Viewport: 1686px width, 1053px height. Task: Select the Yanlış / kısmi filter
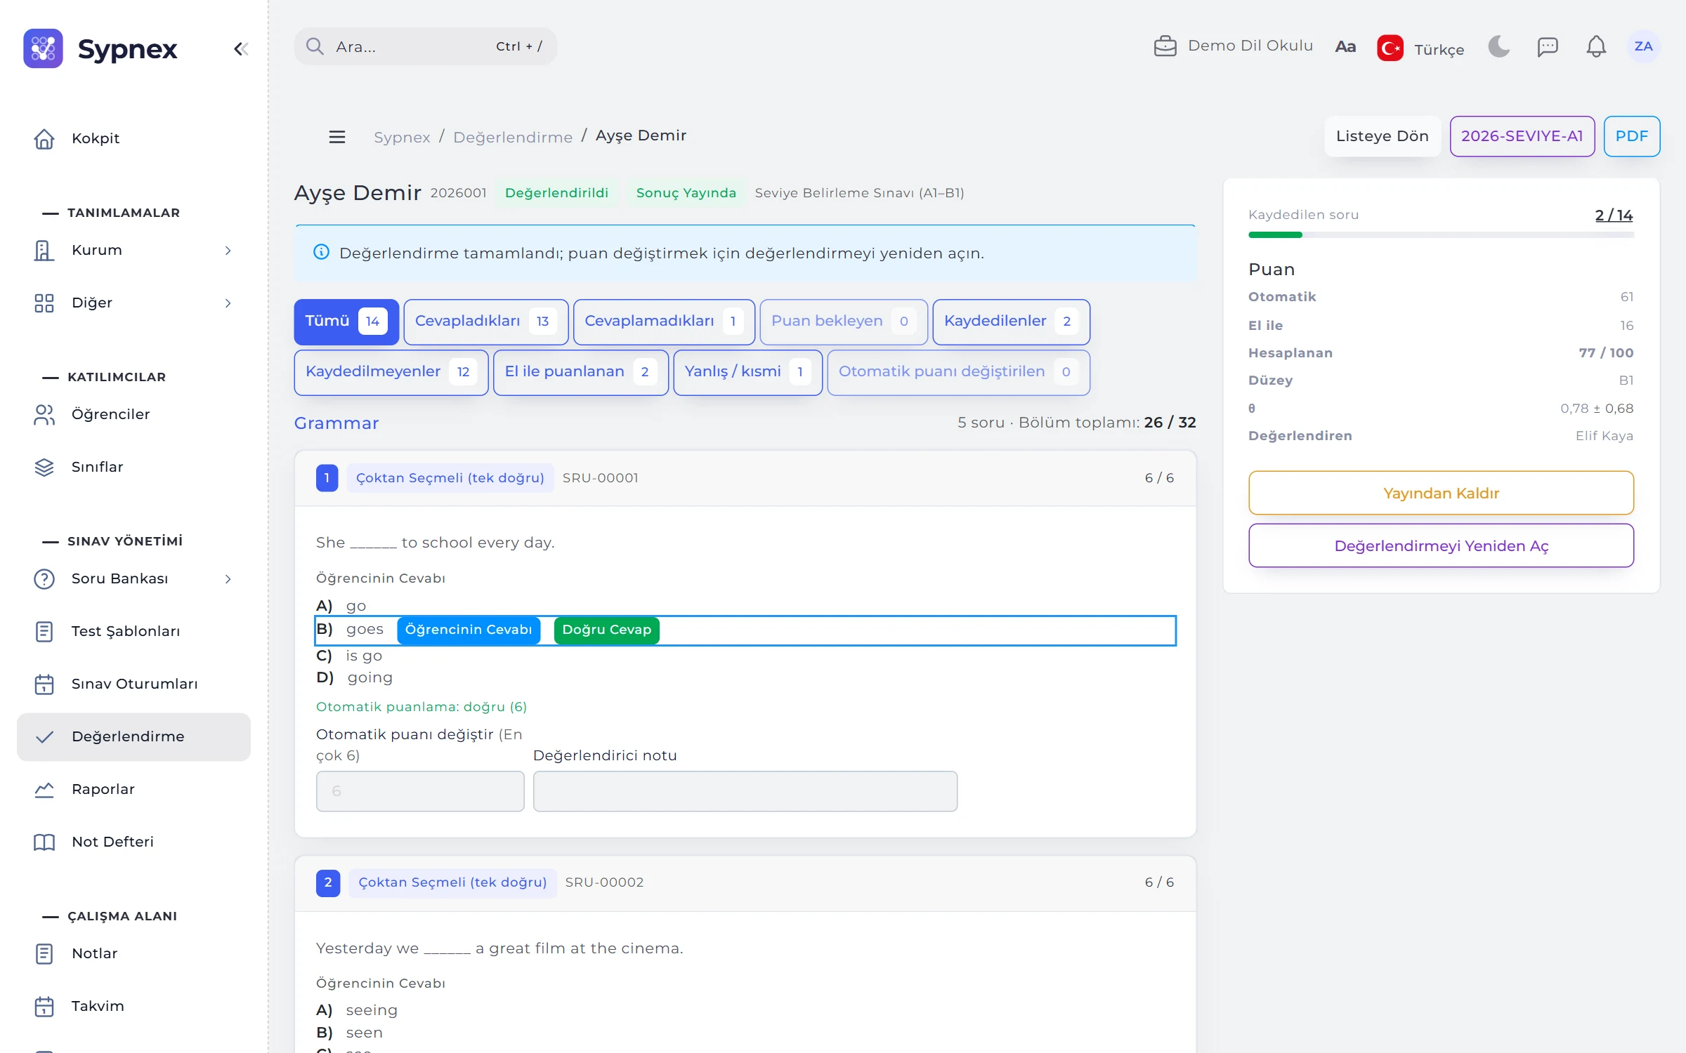pyautogui.click(x=747, y=372)
